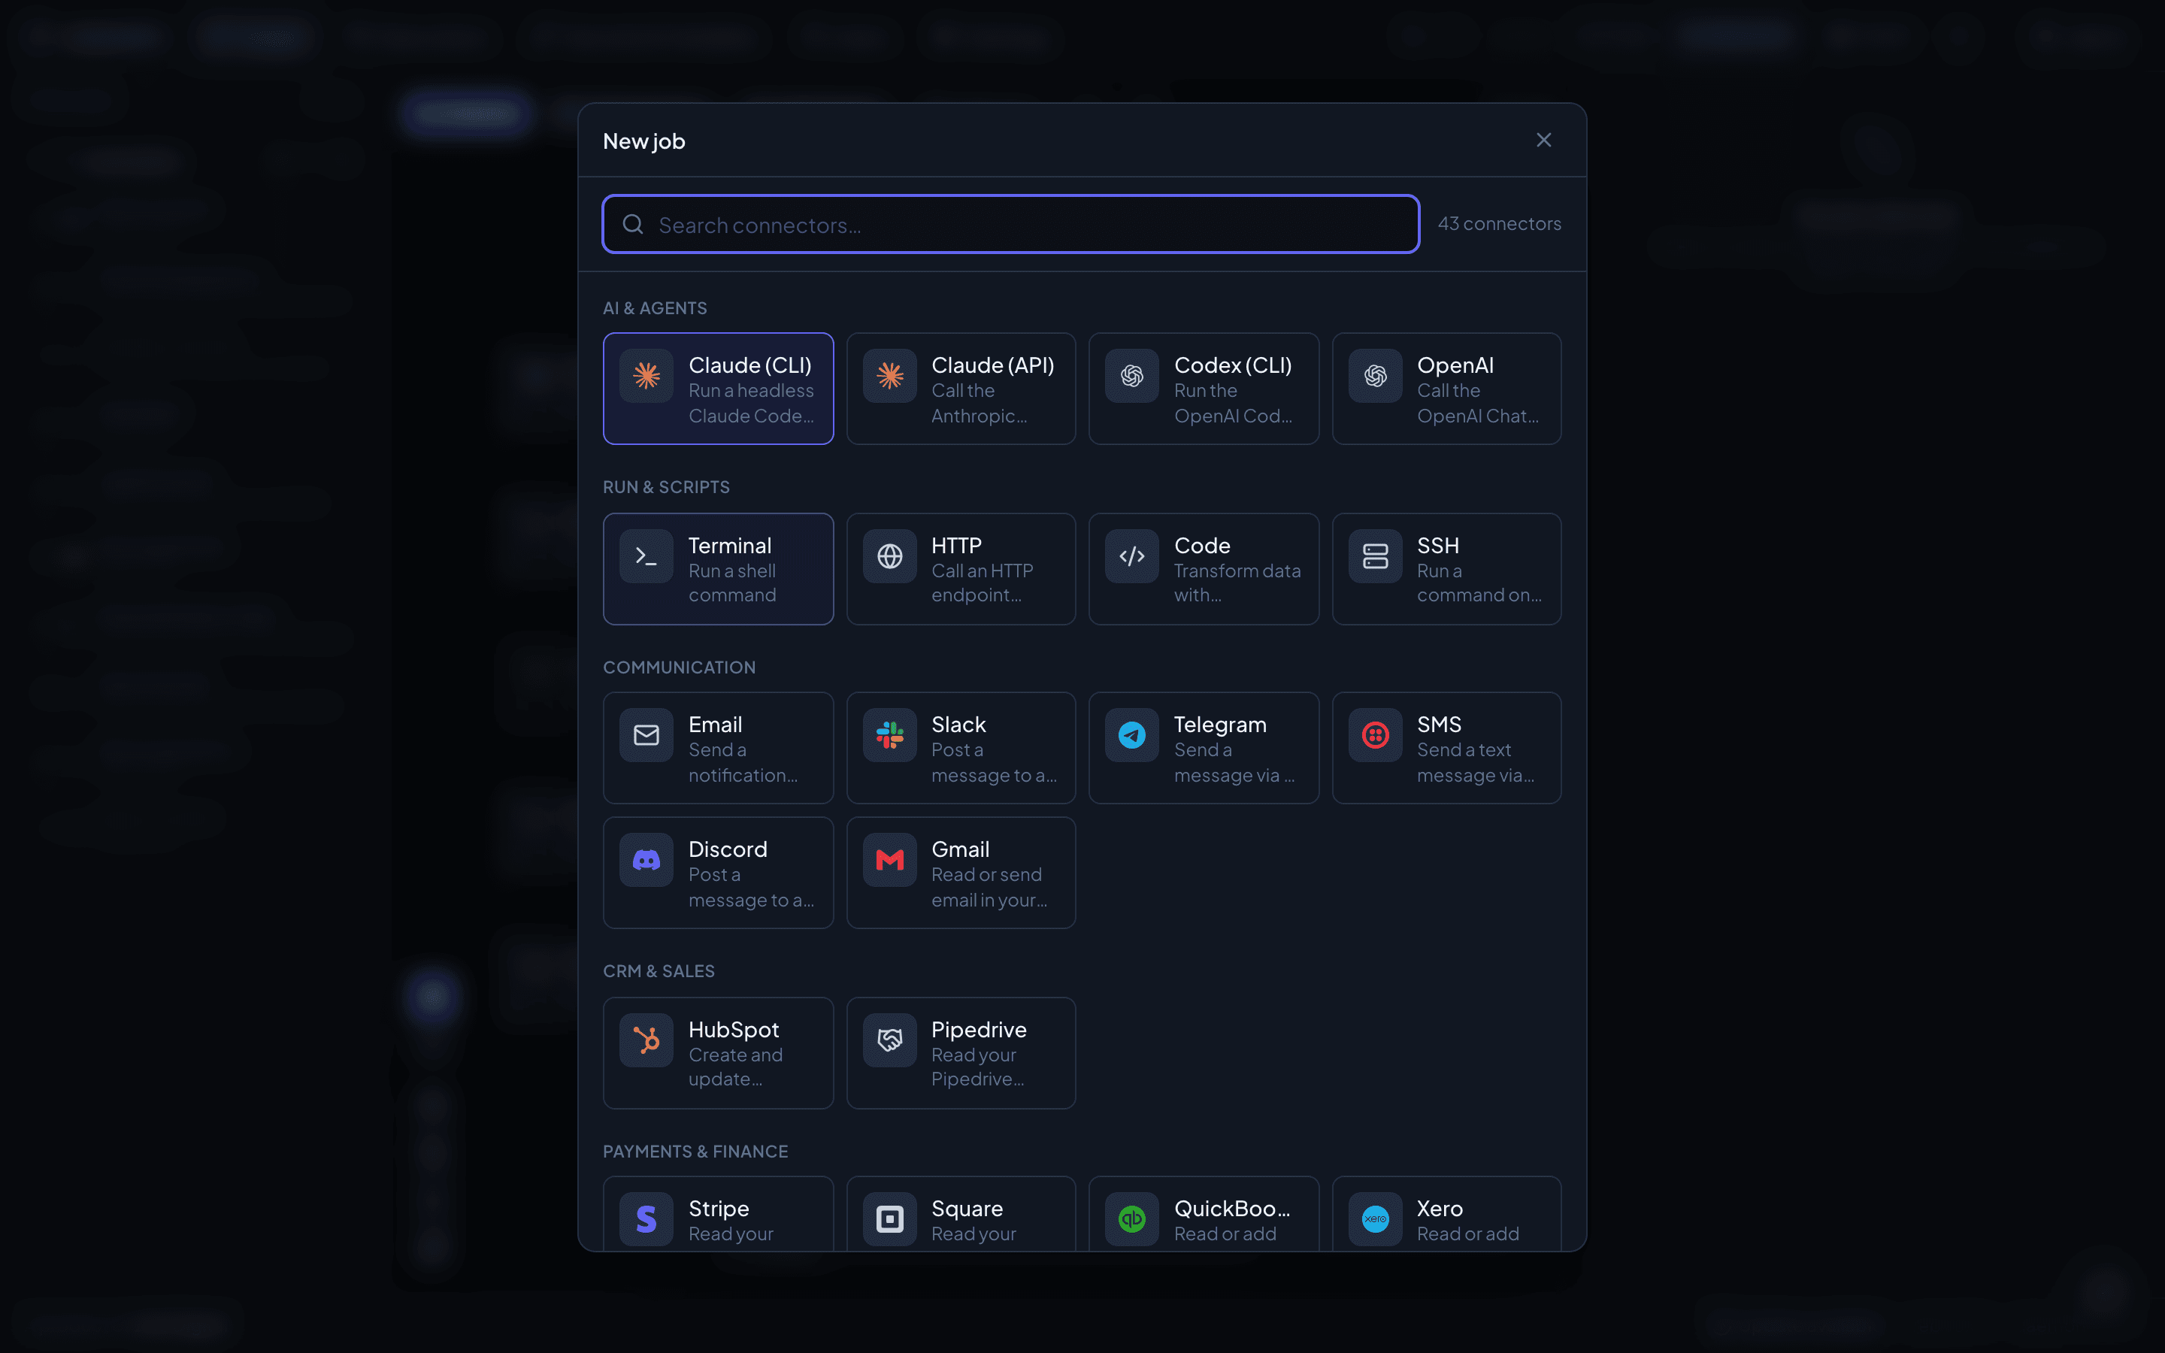Pick the HubSpot connector title
This screenshot has width=2165, height=1353.
pos(734,1029)
